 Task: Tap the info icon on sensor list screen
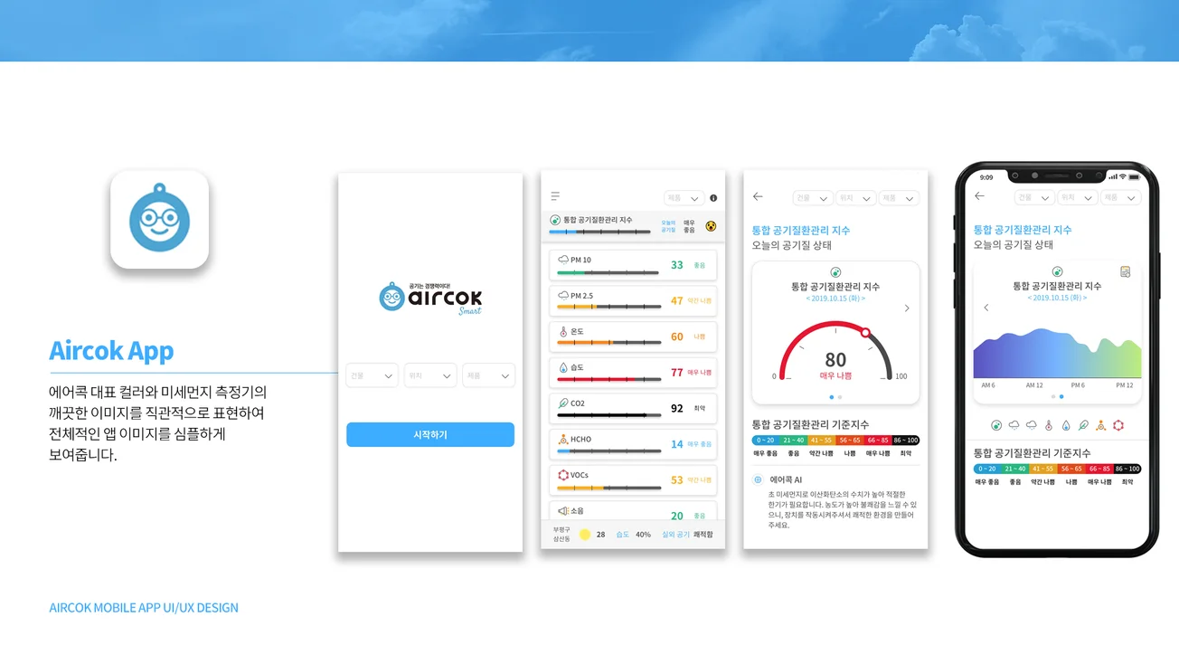pyautogui.click(x=713, y=198)
